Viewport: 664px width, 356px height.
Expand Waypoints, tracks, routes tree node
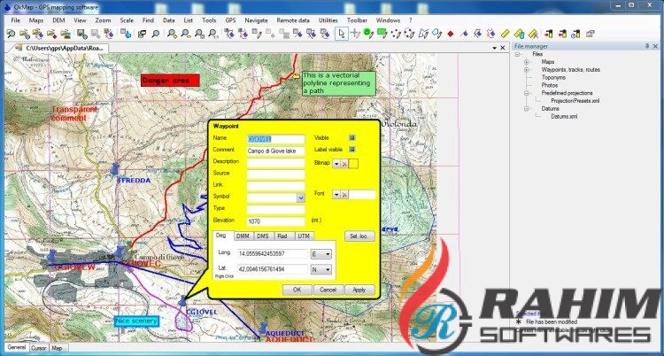point(527,69)
